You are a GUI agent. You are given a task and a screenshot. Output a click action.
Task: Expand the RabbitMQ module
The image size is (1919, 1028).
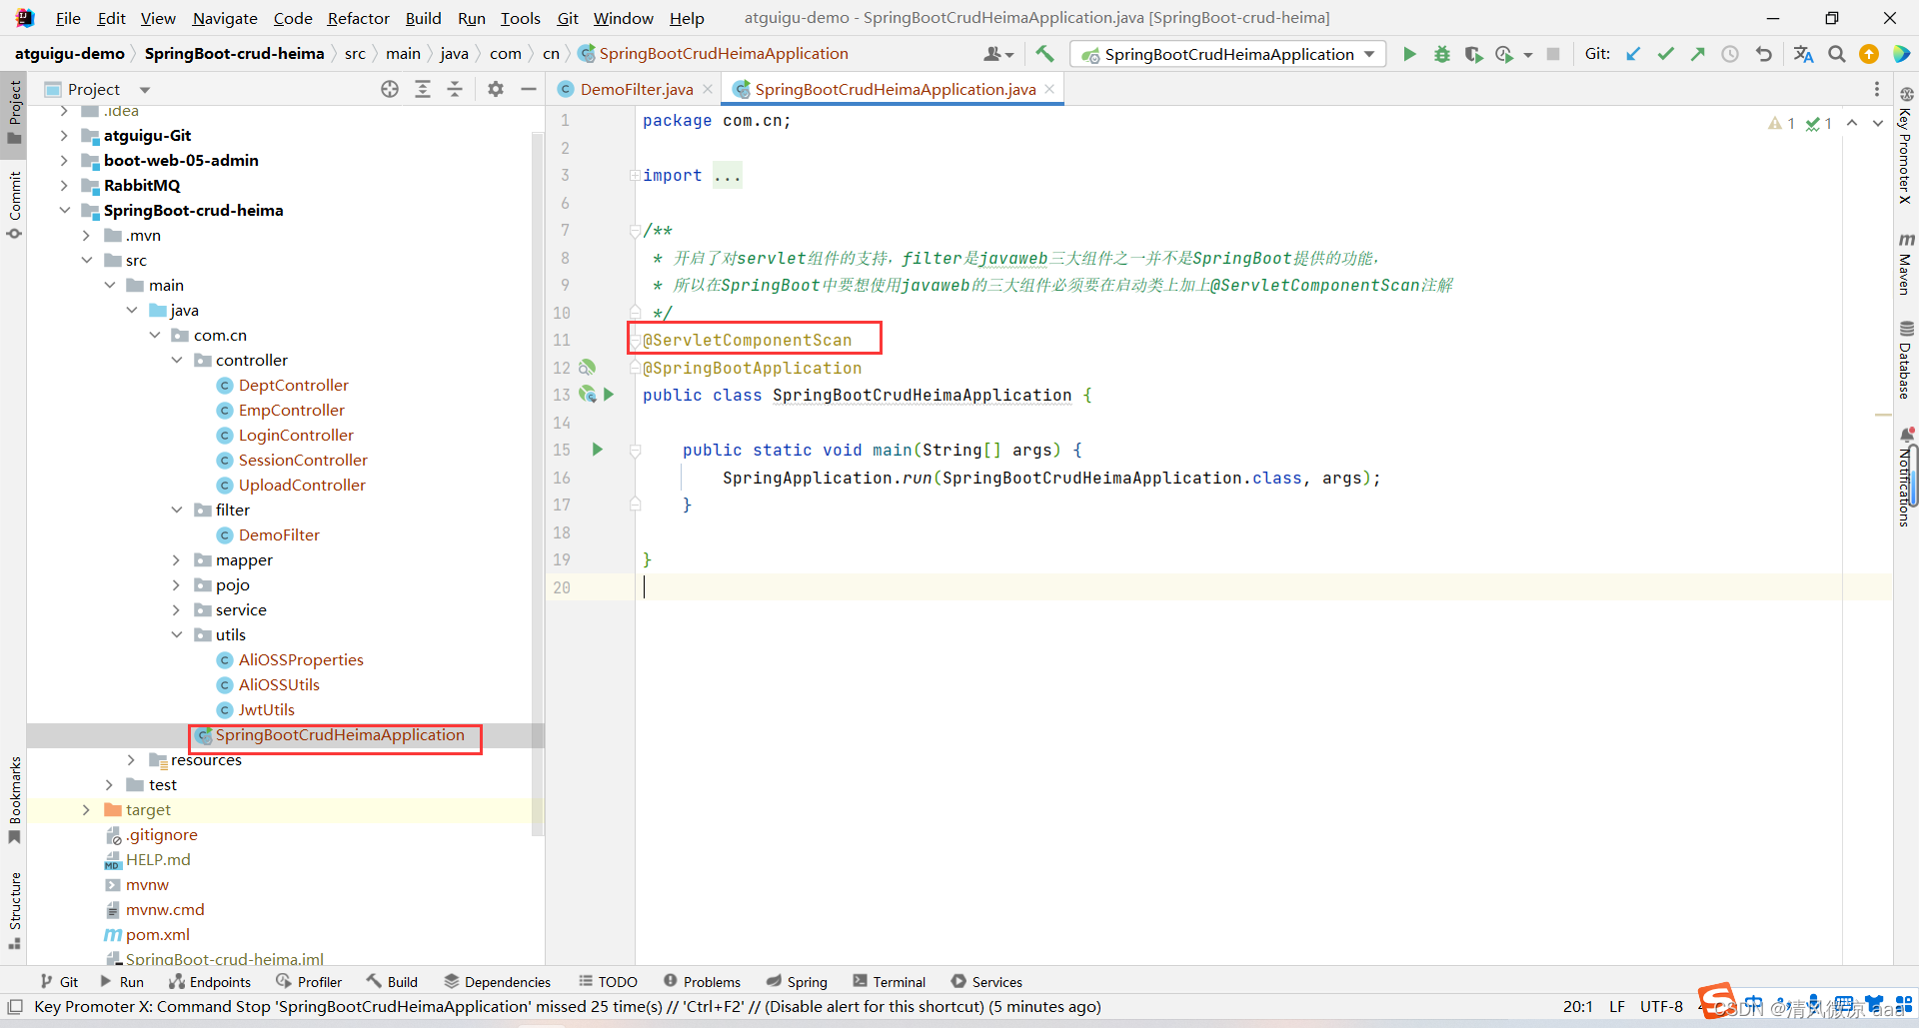(x=64, y=185)
